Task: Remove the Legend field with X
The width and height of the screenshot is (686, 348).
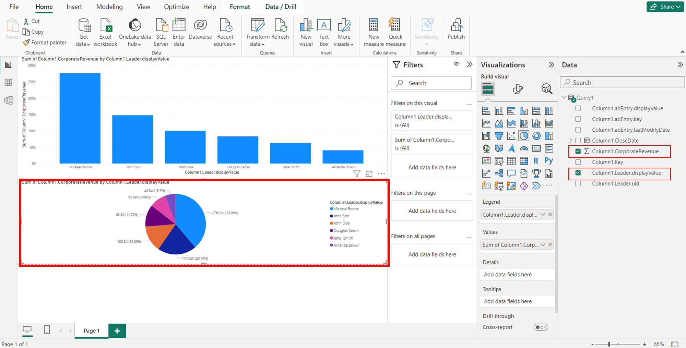Action: tap(550, 215)
